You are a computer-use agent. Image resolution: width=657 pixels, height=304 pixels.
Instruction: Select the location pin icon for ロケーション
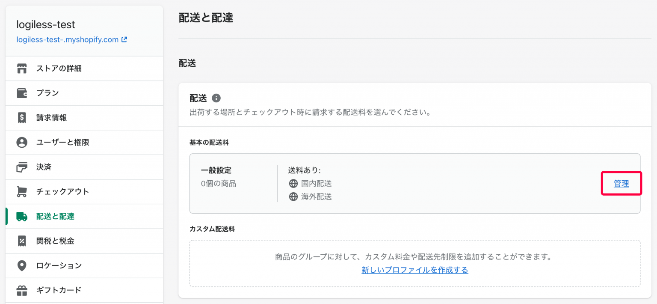coord(22,265)
